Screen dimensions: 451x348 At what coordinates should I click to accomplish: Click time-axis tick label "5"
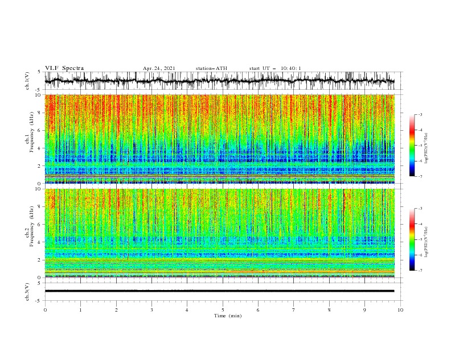(x=223, y=310)
